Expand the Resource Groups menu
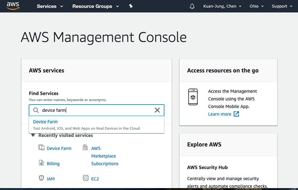Viewport: 298px width, 190px height. (95, 6)
